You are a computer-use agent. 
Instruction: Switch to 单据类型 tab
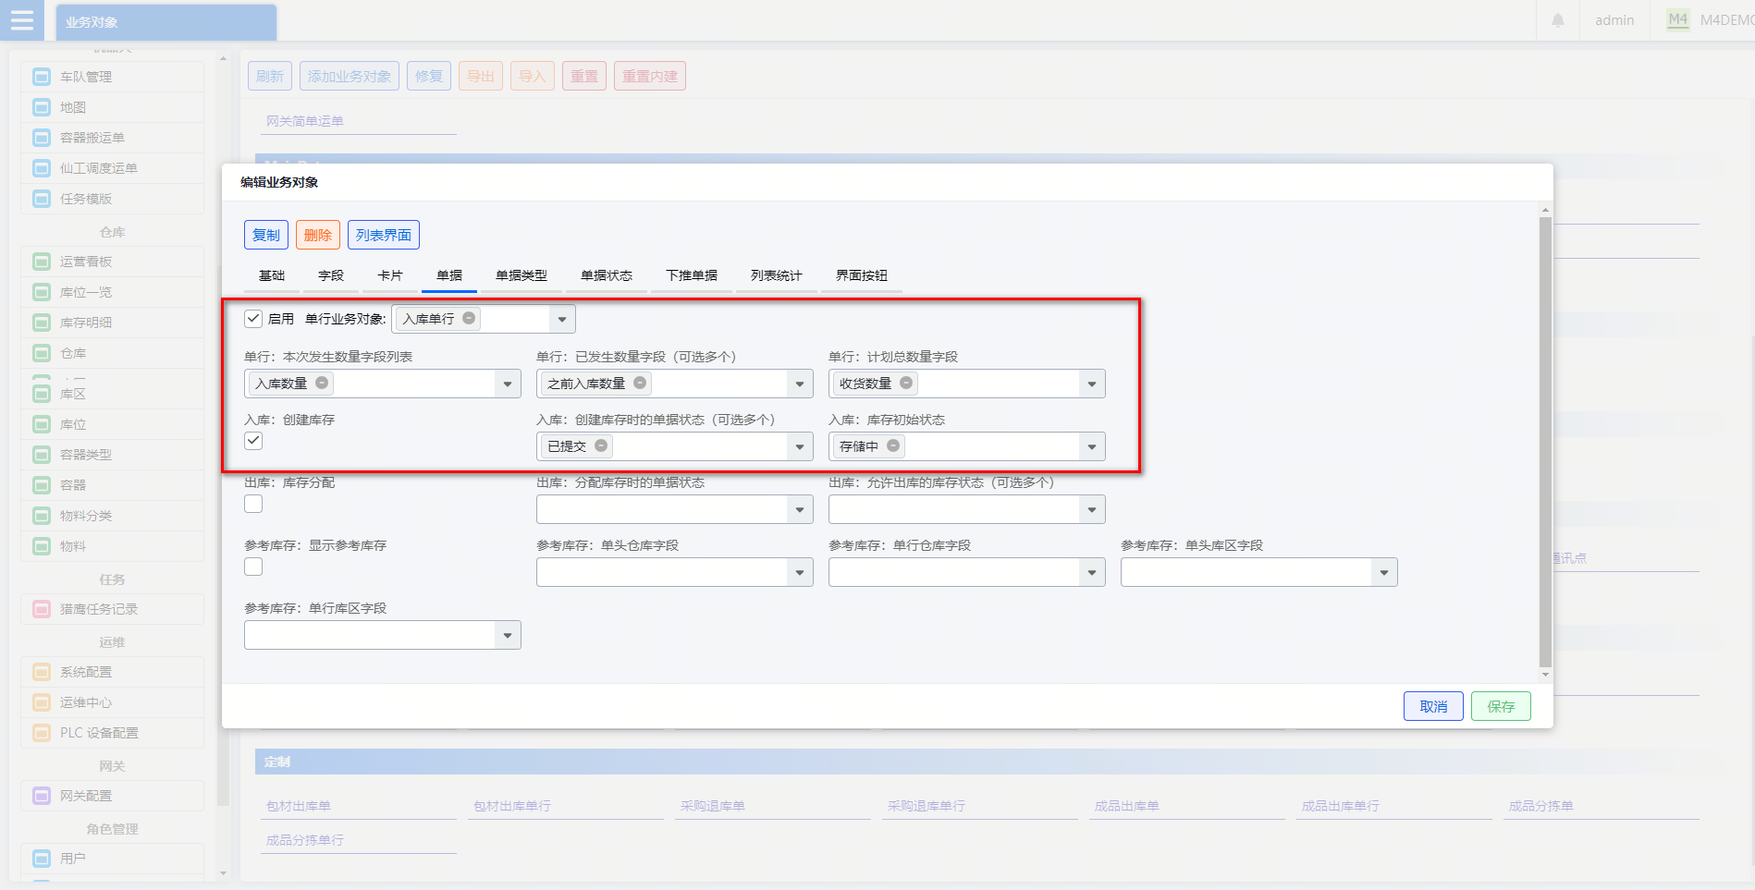[x=522, y=275]
